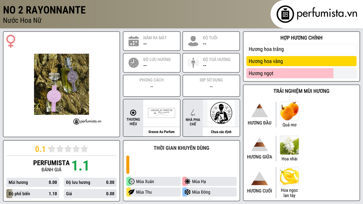Screen dimensions: 363x204
Task: Click the perfumer illustration Chưa xác định
Action: tap(221, 113)
